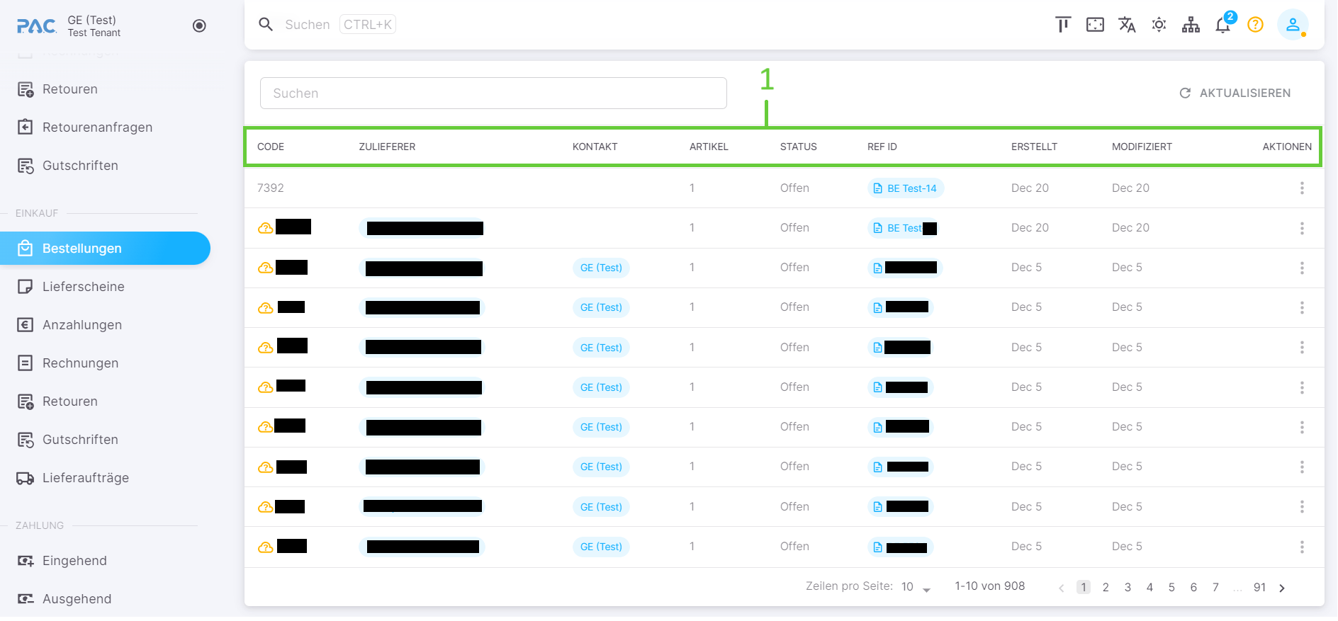Sort by ZULIEFERER column header
Viewport: 1338px width, 621px height.
coord(387,147)
